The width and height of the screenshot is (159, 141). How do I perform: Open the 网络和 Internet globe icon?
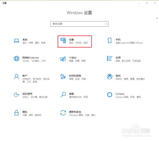[x=17, y=58]
